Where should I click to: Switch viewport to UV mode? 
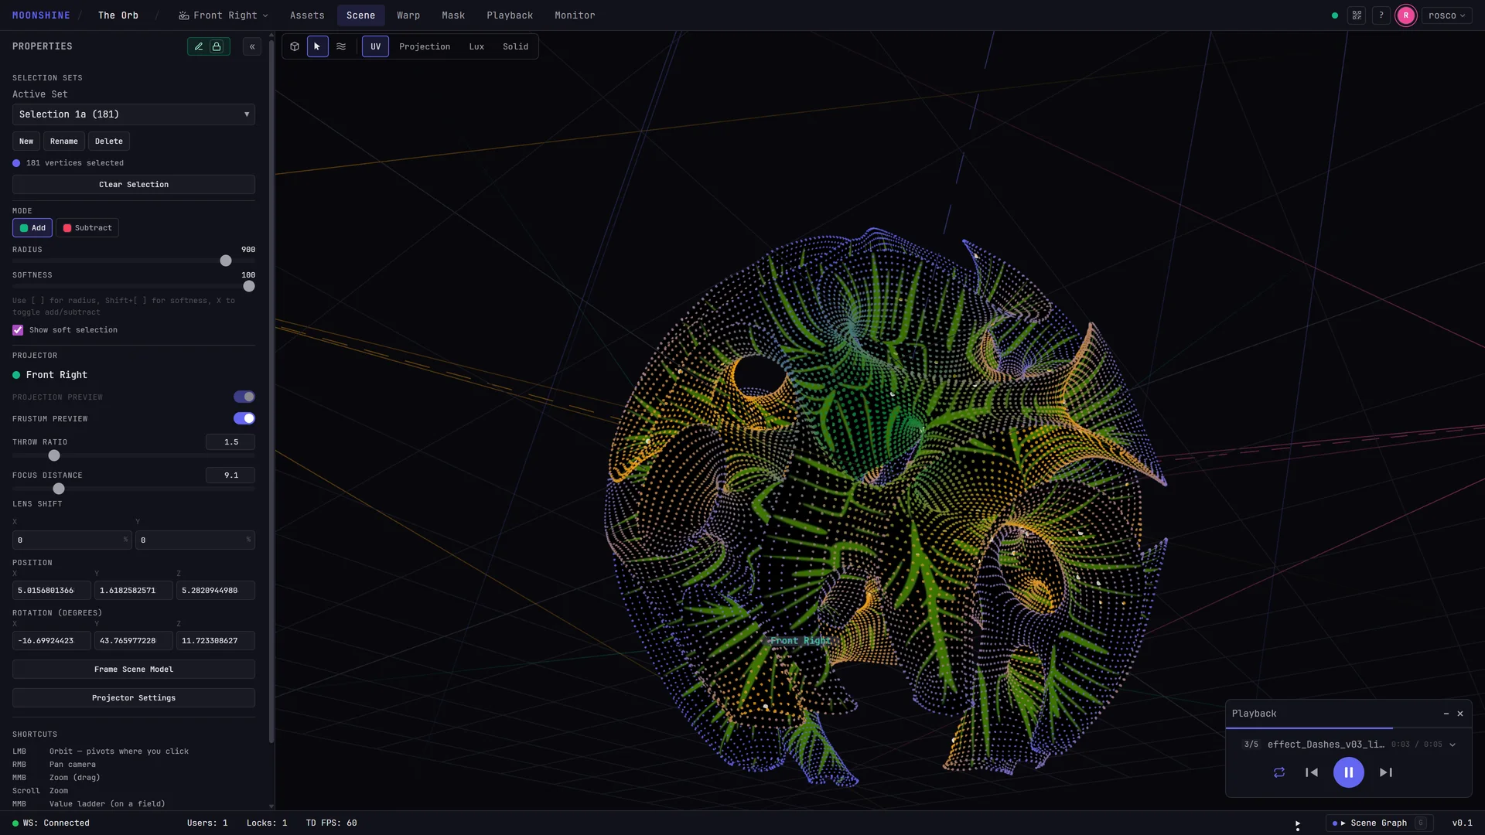tap(375, 46)
